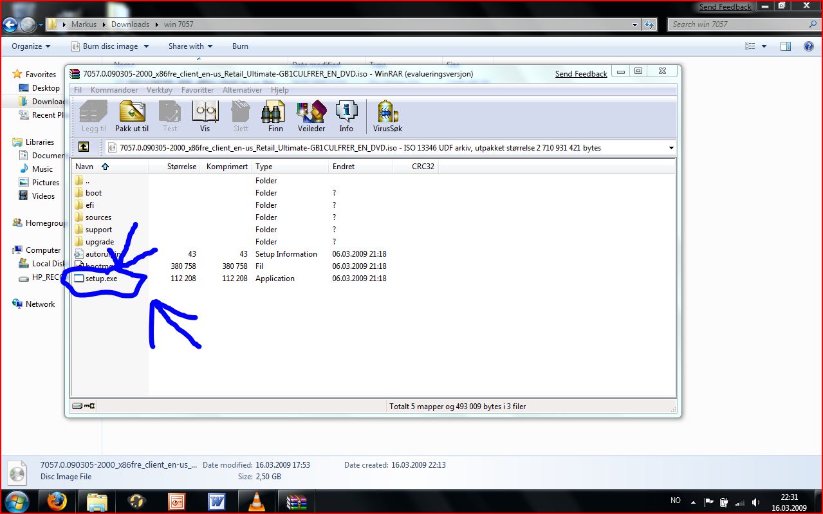The image size is (823, 514).
Task: Launch the Veileder wizard icon
Action: 311,116
